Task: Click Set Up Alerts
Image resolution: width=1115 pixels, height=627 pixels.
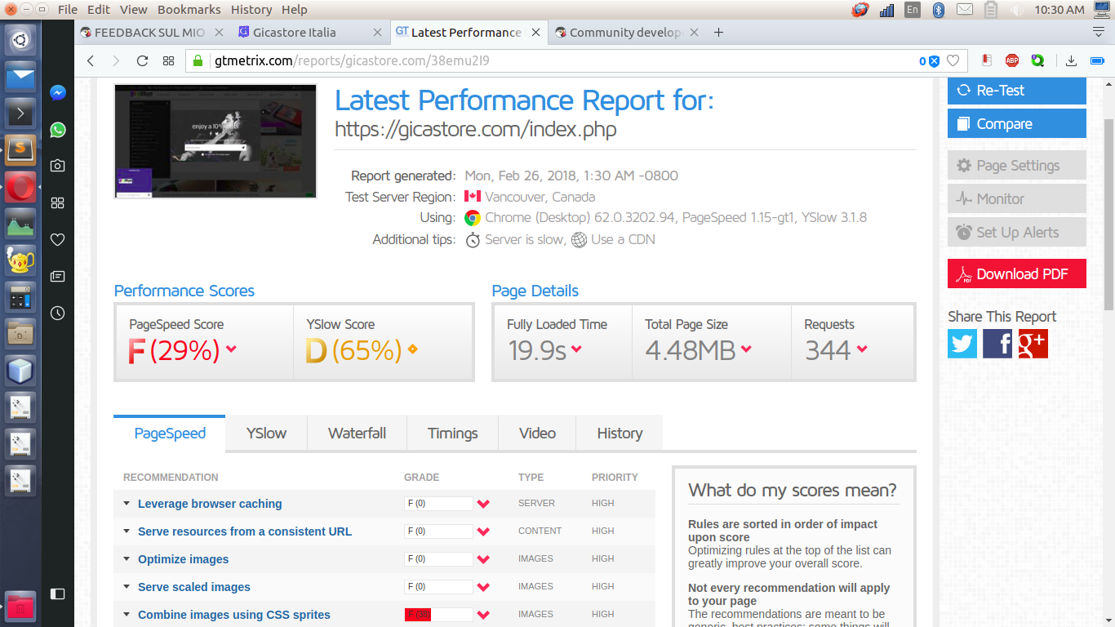Action: pos(1017,233)
